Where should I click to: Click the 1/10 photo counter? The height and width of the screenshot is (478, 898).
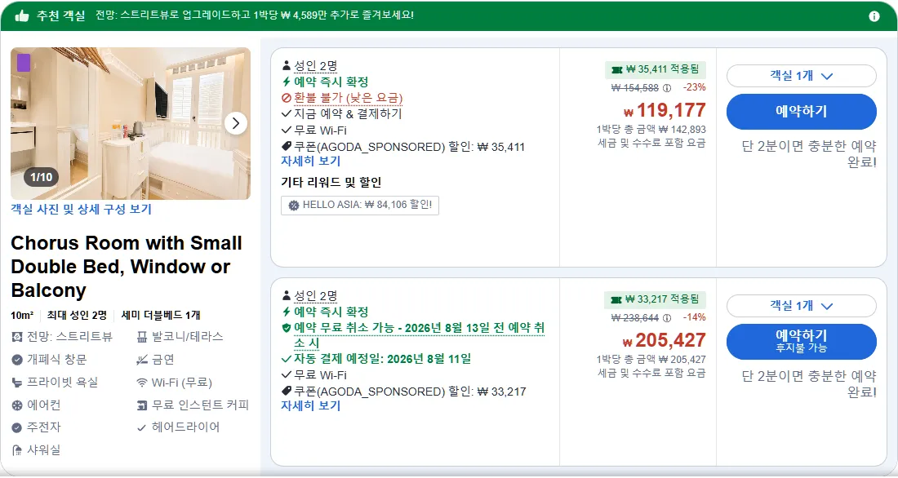pos(42,177)
